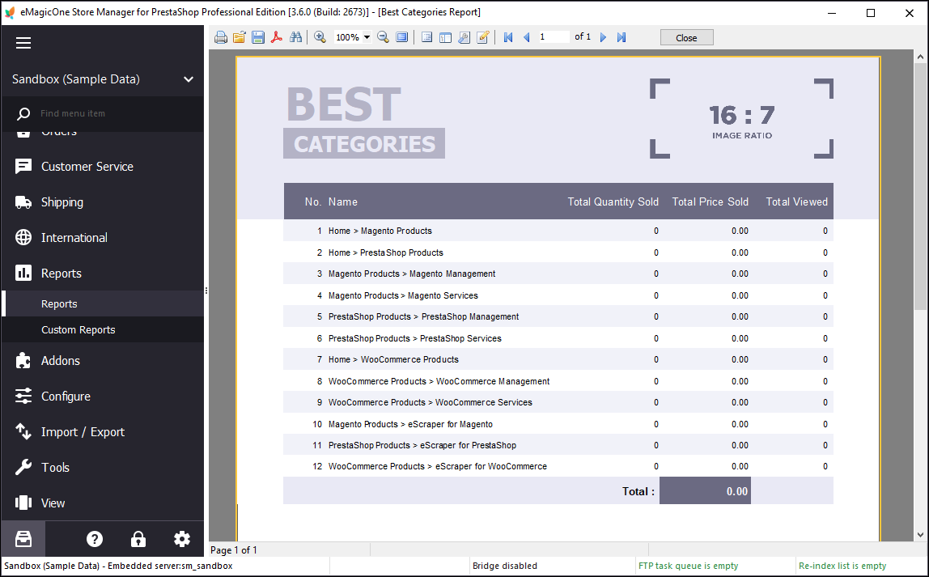Click the scrollbar down arrow
Viewport: 929px width, 577px height.
(920, 534)
